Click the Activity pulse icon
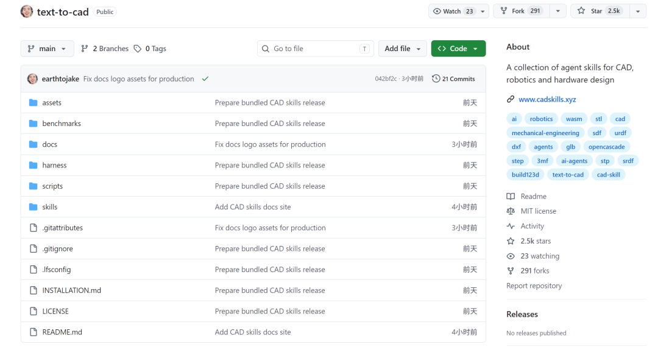Screen dimensions: 658x347 (511, 226)
